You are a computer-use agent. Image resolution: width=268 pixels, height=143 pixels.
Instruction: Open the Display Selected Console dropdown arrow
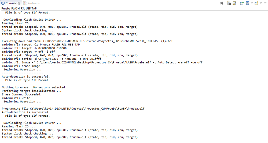tap(251, 3)
